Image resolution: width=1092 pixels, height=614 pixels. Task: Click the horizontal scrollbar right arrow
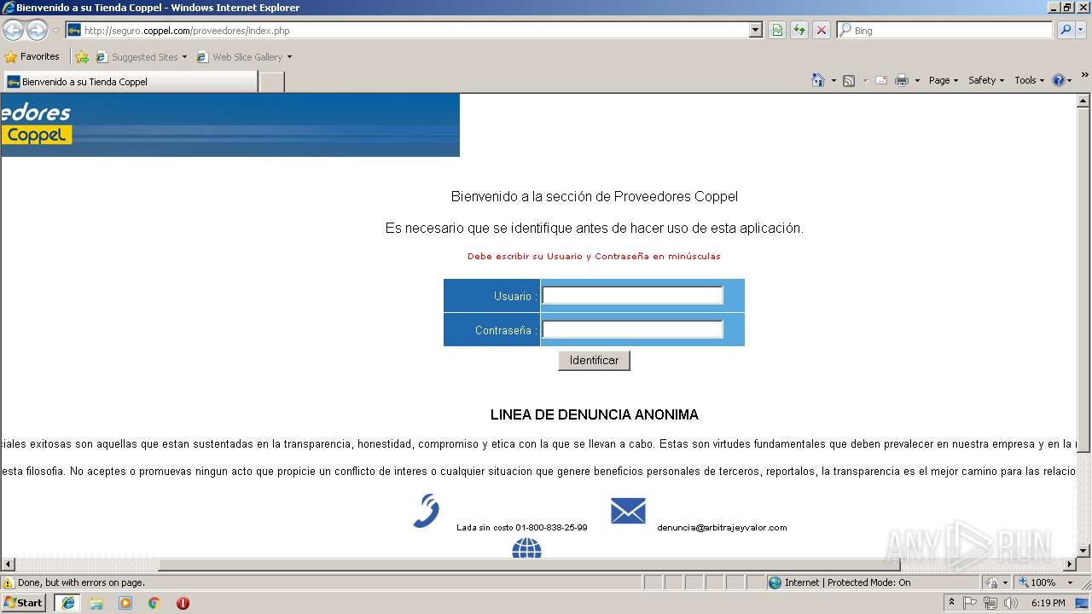[x=1070, y=565]
